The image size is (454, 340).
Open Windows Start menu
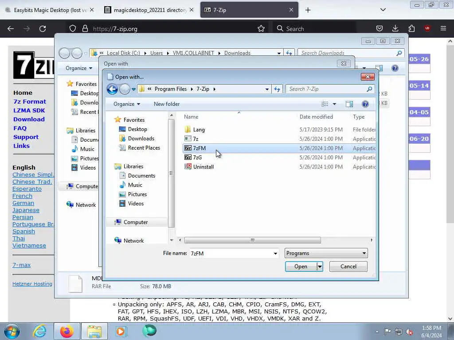12,331
